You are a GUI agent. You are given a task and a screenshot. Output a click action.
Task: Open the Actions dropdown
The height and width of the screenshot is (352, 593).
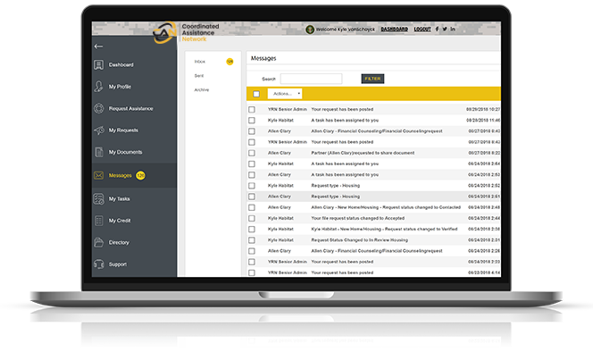click(x=285, y=94)
